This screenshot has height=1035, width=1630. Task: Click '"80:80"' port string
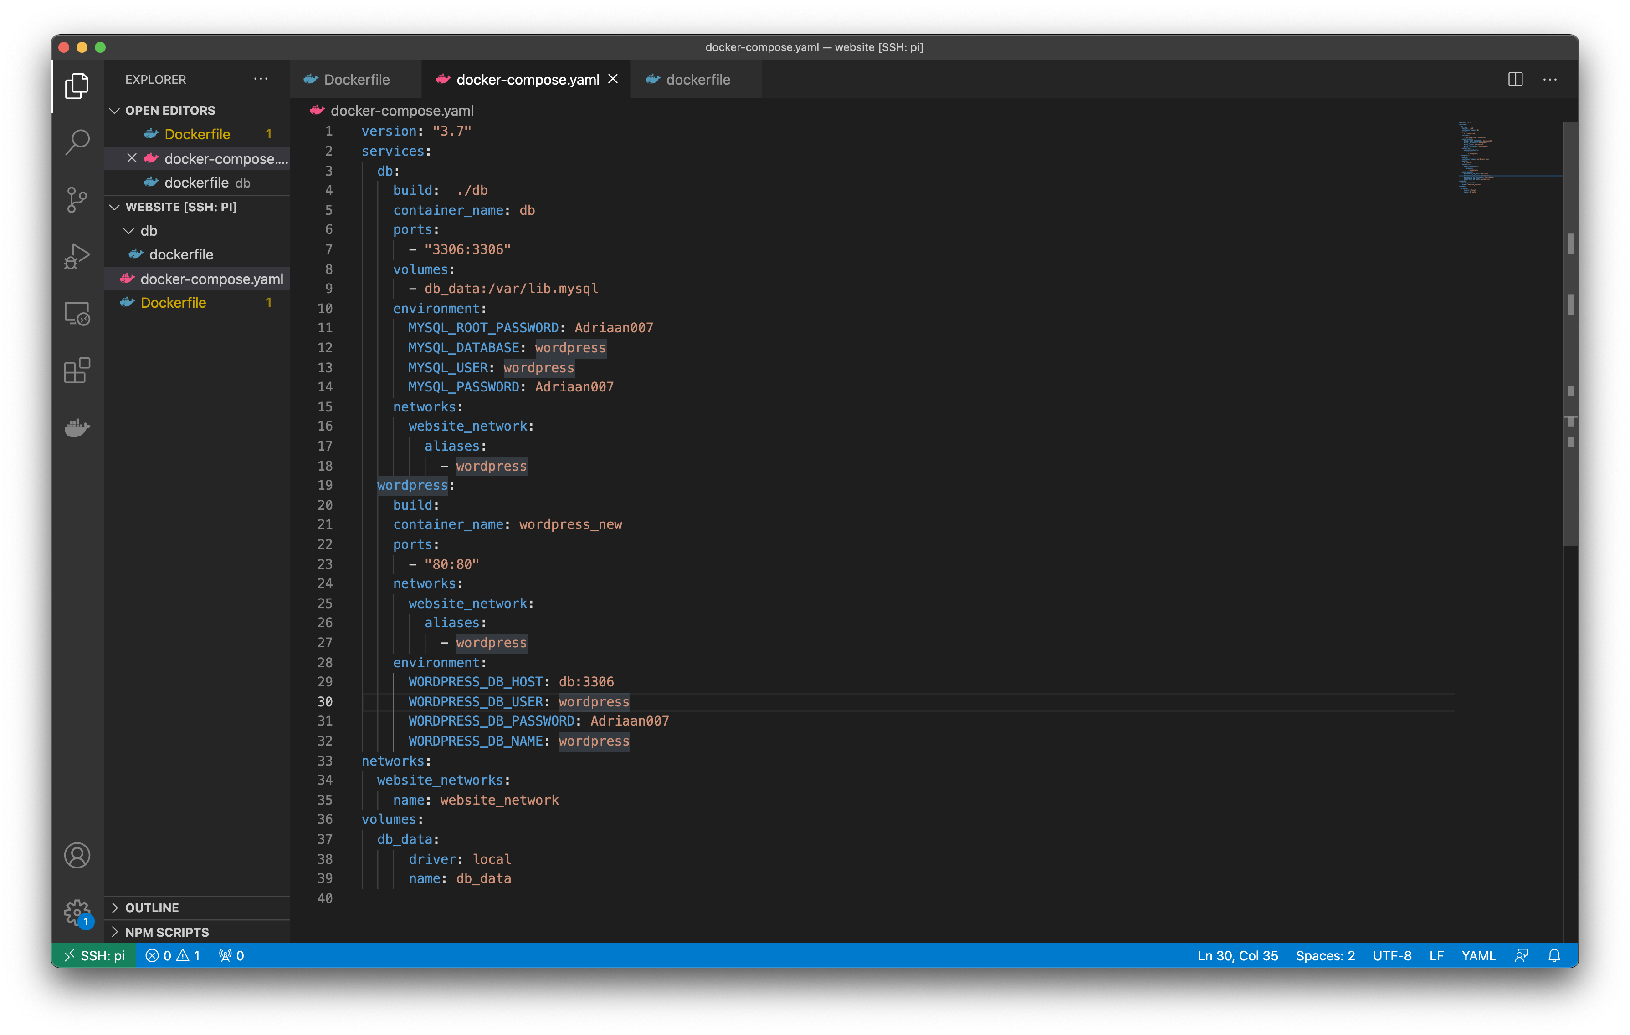(451, 564)
